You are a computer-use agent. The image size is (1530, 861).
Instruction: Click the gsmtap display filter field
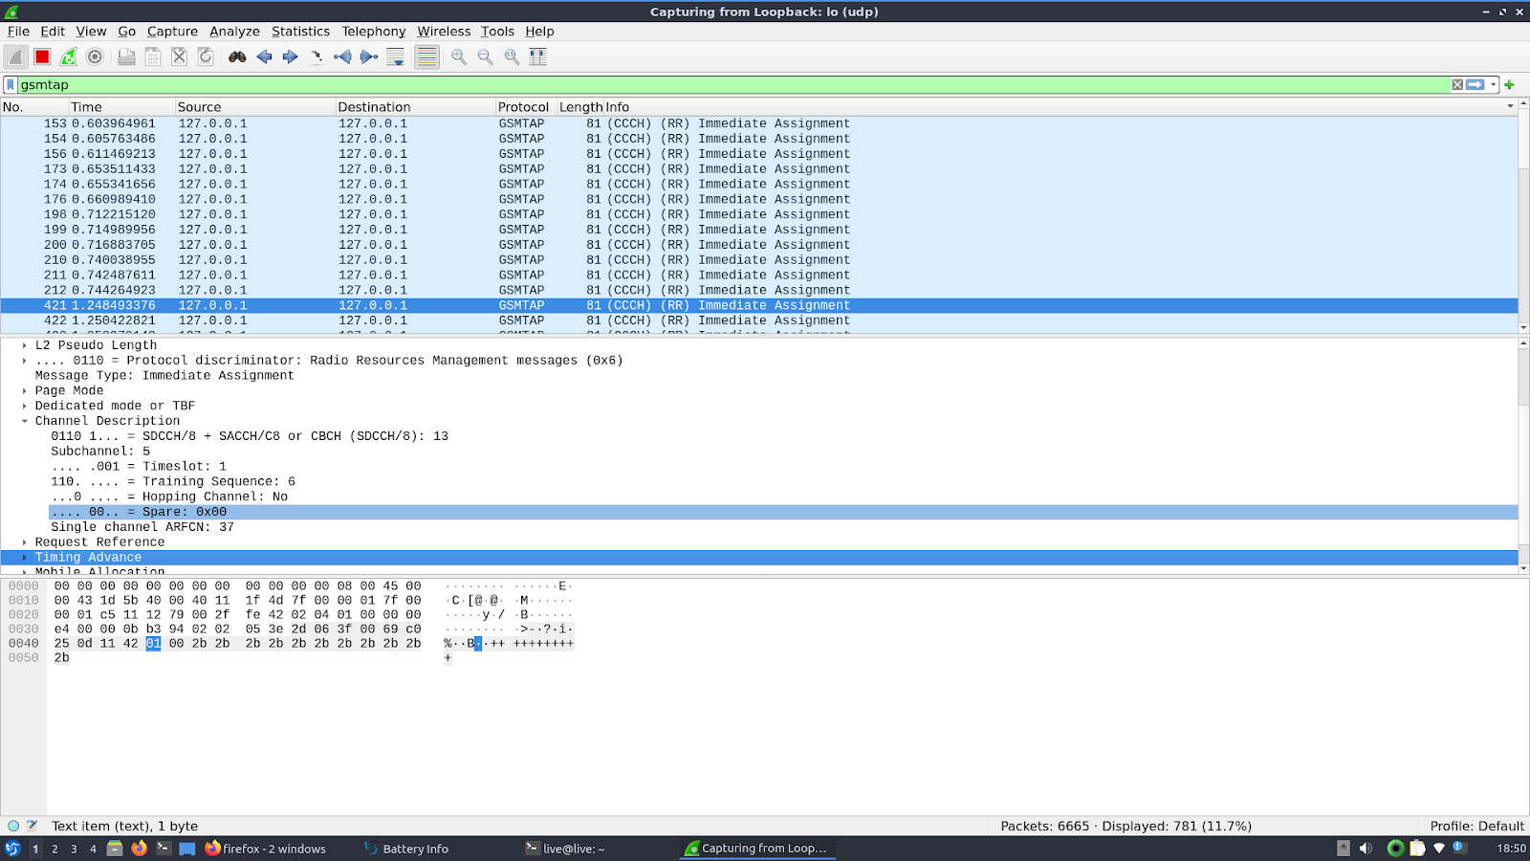click(732, 85)
